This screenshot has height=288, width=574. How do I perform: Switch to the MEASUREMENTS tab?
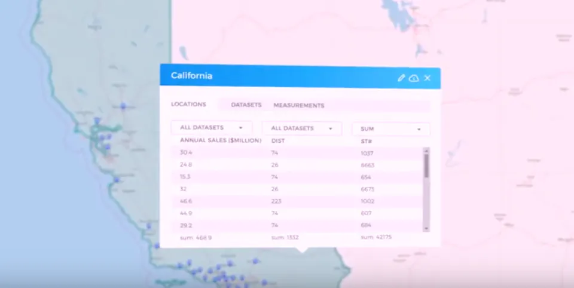point(299,105)
